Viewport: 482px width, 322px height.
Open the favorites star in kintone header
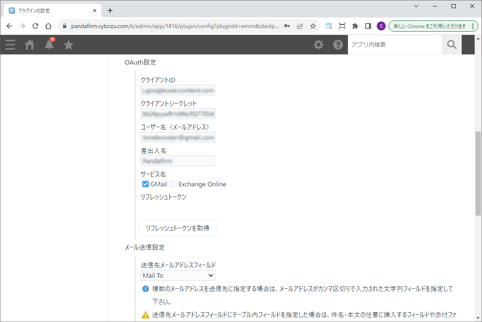pos(69,45)
